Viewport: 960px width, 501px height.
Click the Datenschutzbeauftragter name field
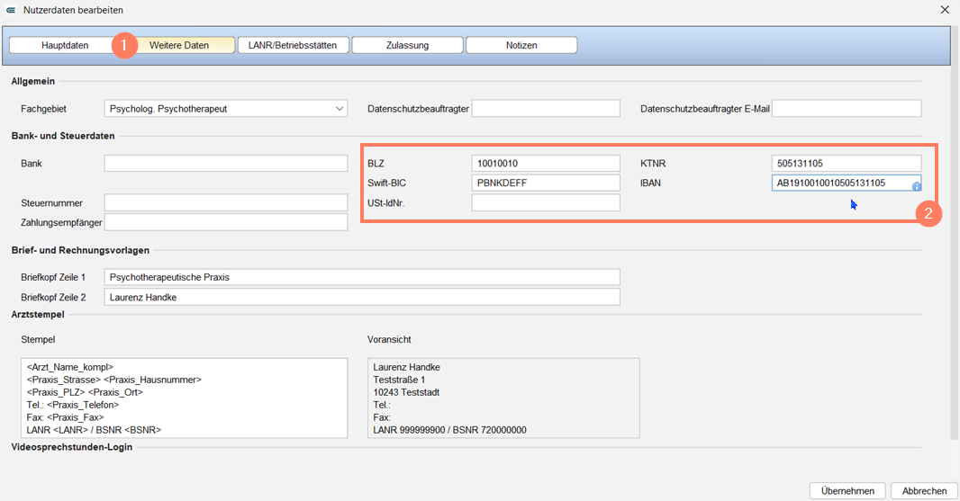pyautogui.click(x=546, y=109)
